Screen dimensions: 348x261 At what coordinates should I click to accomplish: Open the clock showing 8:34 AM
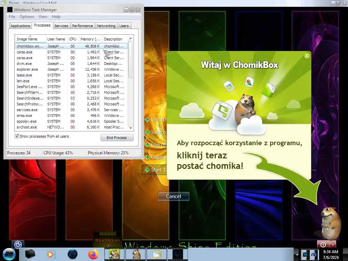(x=331, y=255)
